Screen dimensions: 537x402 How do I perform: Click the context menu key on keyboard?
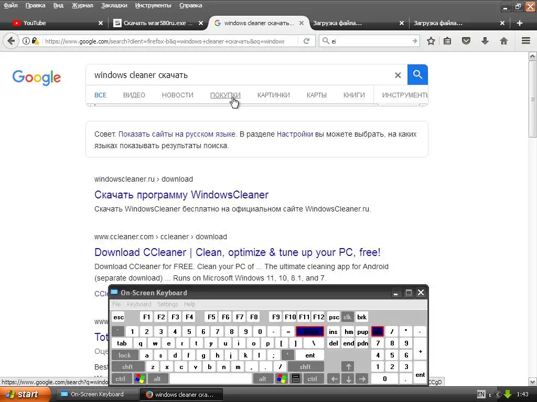(x=296, y=378)
